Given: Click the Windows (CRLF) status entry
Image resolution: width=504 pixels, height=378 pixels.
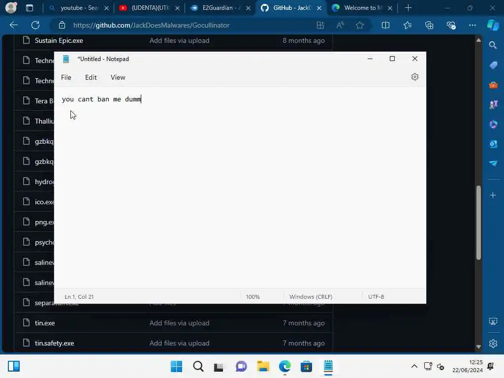Looking at the screenshot, I should (x=311, y=297).
